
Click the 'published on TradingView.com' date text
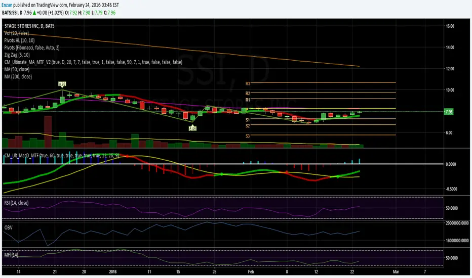click(x=66, y=5)
